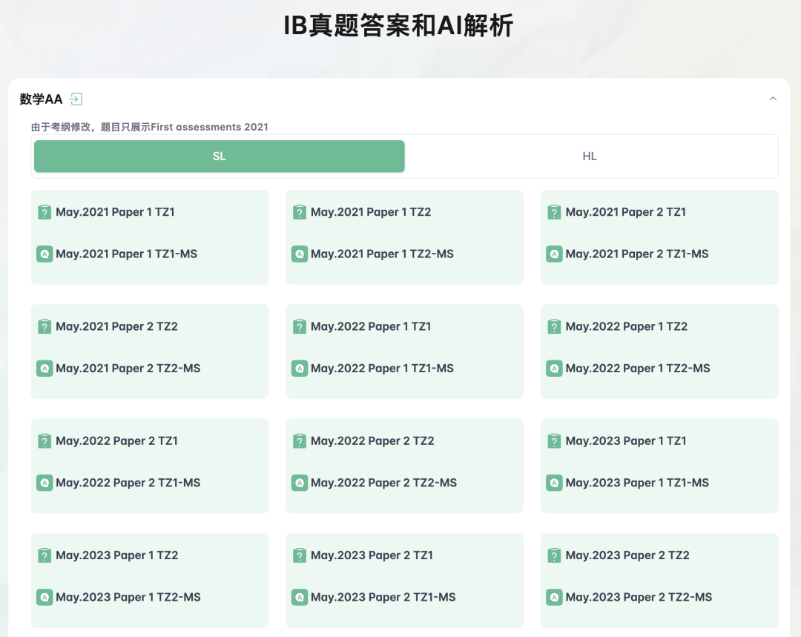Click answer icon for May.2022 Paper 2 TZ2-MS
The height and width of the screenshot is (637, 801).
click(300, 483)
